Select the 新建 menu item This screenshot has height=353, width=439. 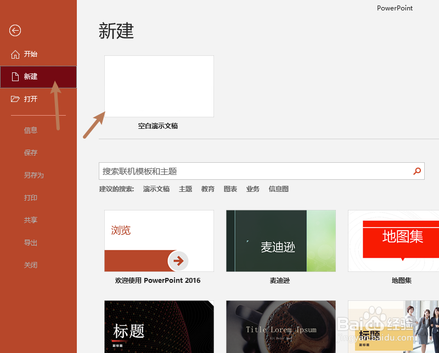click(x=38, y=77)
